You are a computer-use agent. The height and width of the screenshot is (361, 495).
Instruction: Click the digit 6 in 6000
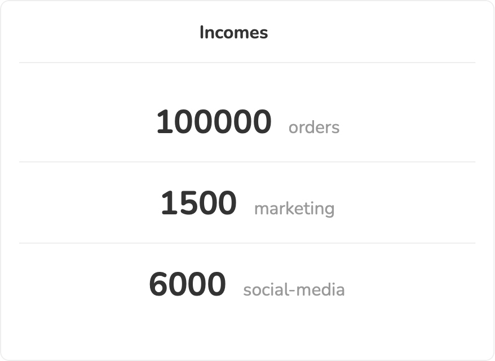pos(159,285)
